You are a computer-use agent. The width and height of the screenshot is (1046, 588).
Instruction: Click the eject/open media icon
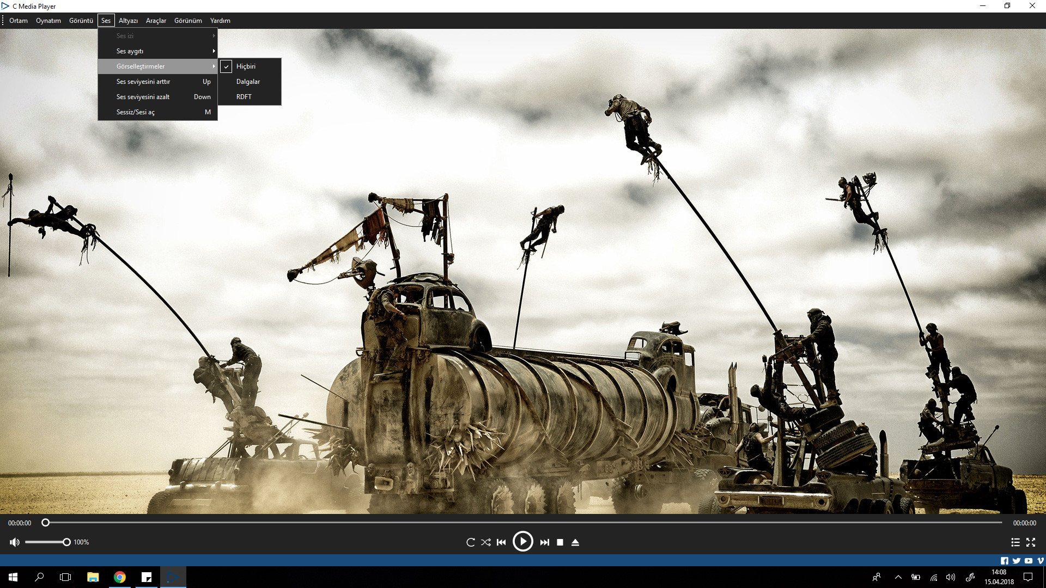click(x=575, y=542)
